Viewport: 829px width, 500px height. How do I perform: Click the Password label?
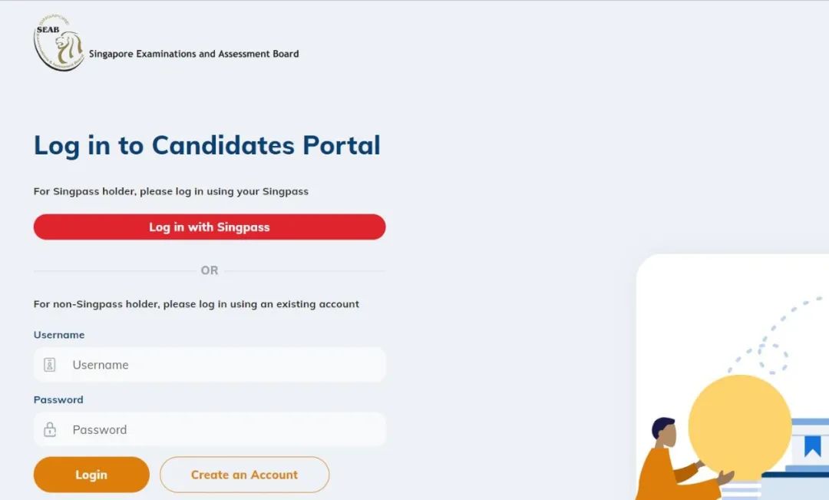(x=58, y=400)
